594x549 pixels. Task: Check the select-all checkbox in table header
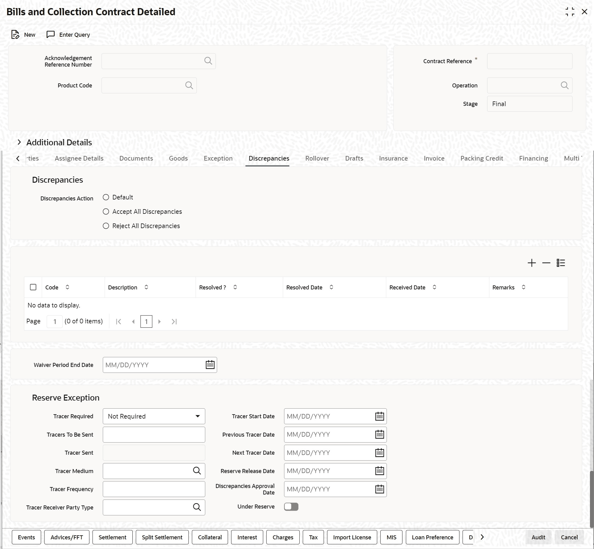click(33, 287)
